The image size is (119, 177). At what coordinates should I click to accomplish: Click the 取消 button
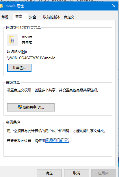[77, 173]
